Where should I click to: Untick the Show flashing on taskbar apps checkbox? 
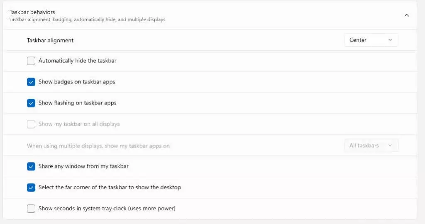31,103
